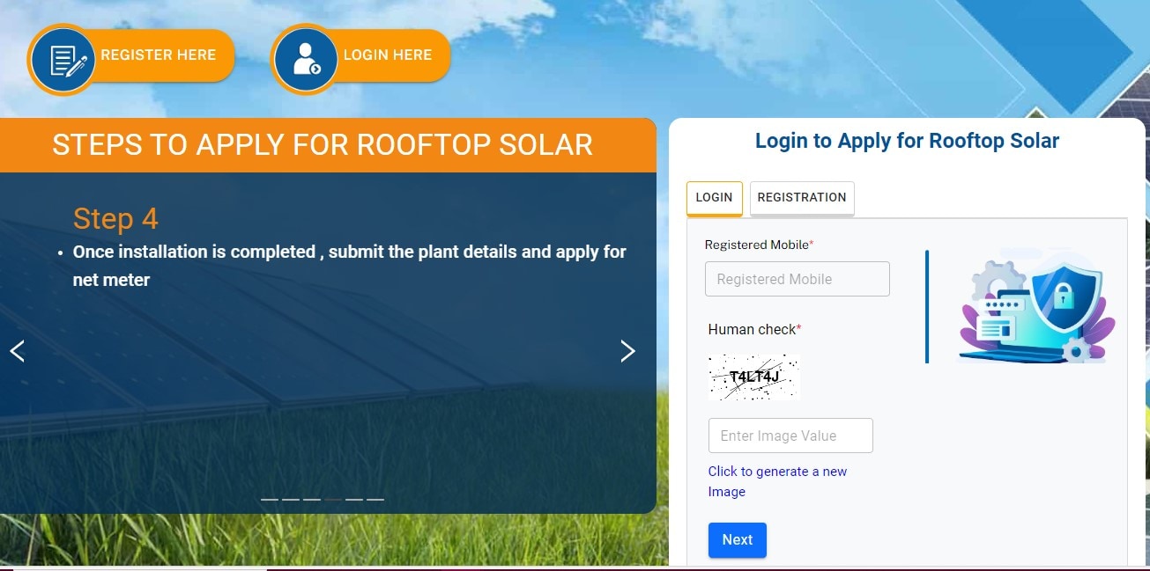1150x571 pixels.
Task: Click the Steps to Apply for Rooftop Solar banner
Action: [x=323, y=145]
